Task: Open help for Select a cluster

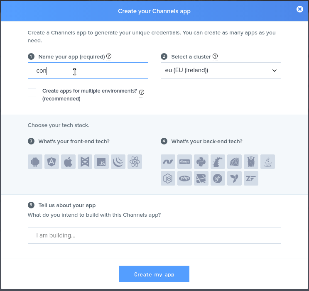Action: (x=215, y=56)
